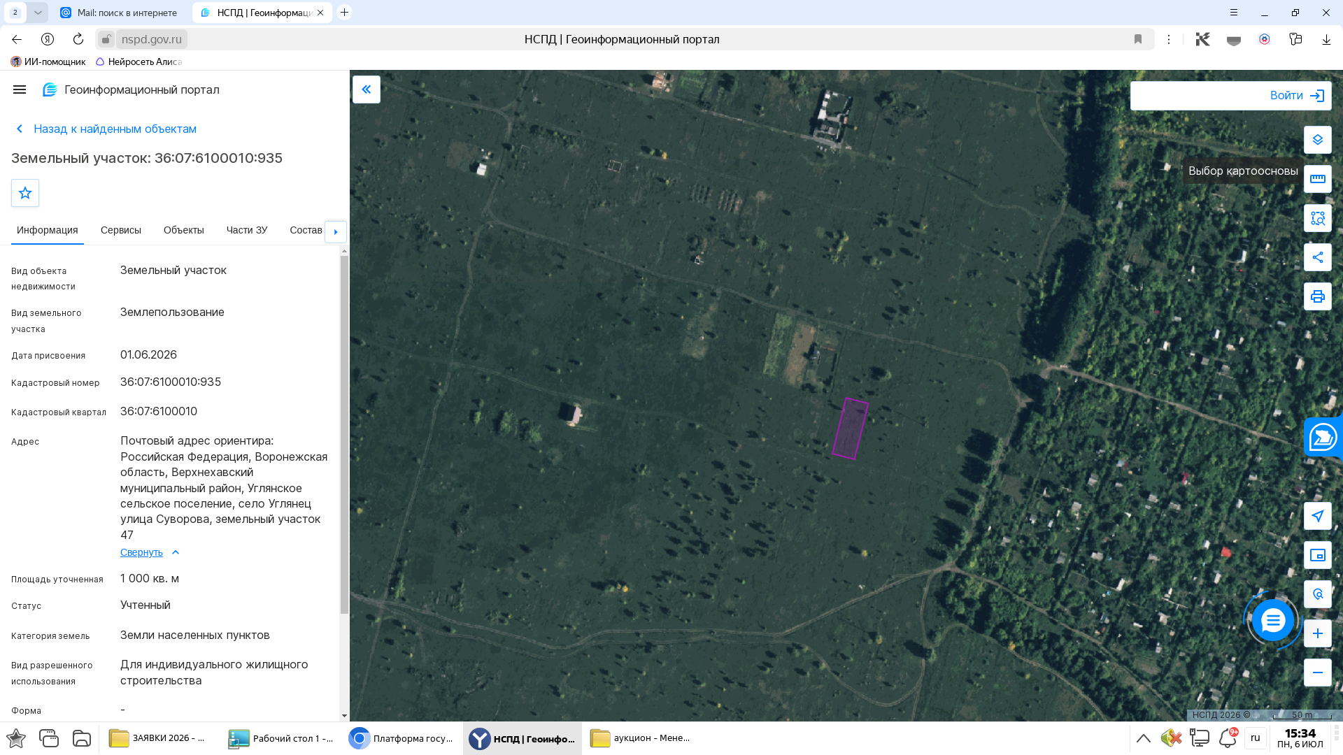Open the browser menu three-lines button
Image resolution: width=1343 pixels, height=755 pixels.
[x=1234, y=13]
